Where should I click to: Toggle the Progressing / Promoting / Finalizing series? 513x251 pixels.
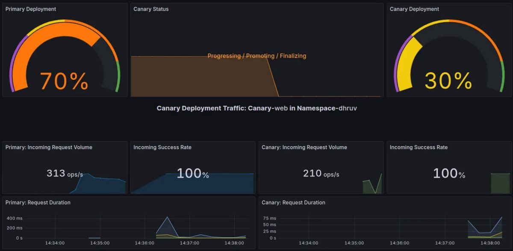(256, 55)
